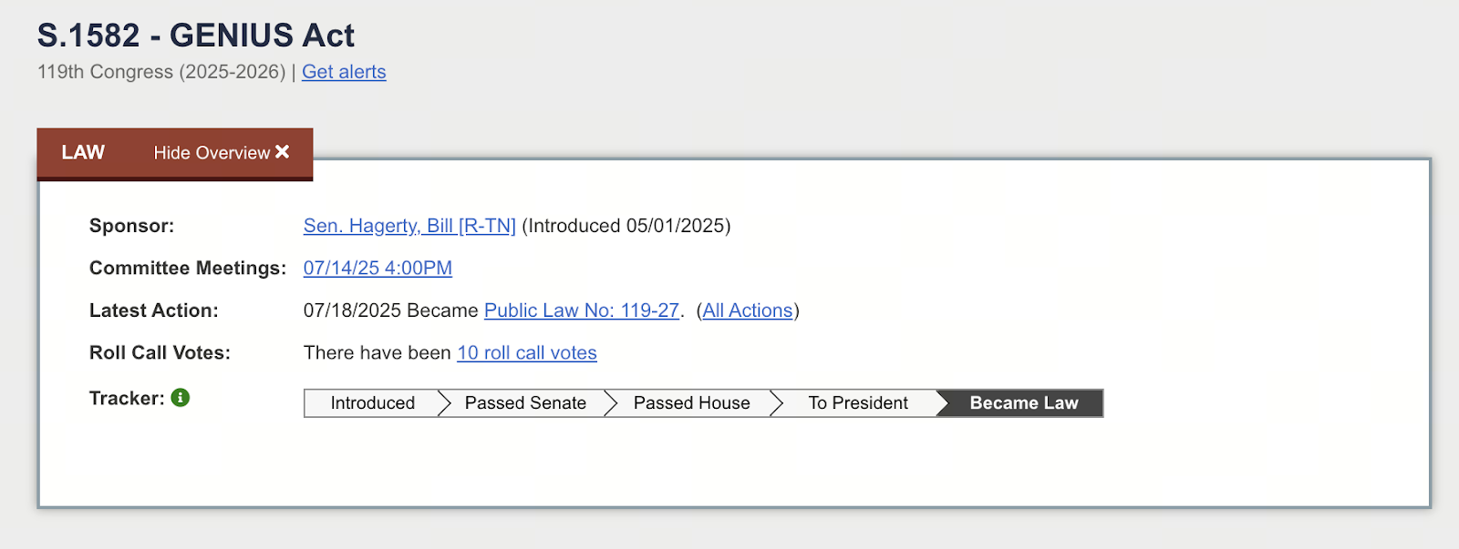This screenshot has height=549, width=1459.
Task: Click the To President tracker stage
Action: [857, 403]
